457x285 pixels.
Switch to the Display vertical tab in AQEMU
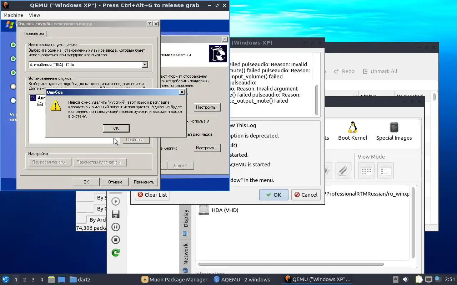pos(186,222)
